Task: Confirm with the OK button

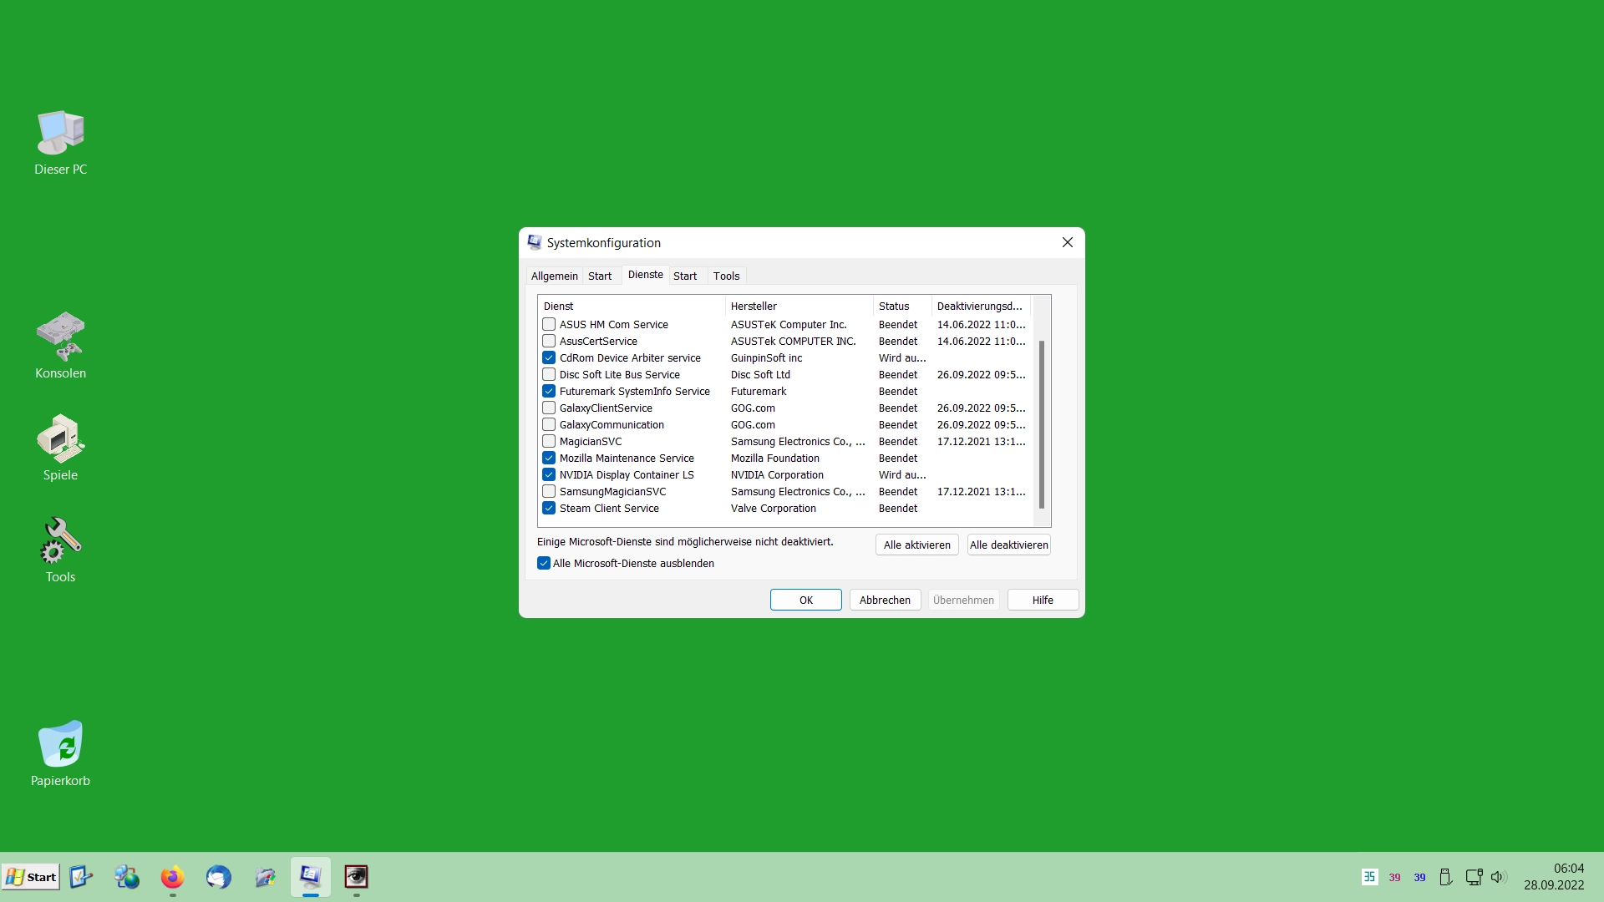Action: point(805,600)
